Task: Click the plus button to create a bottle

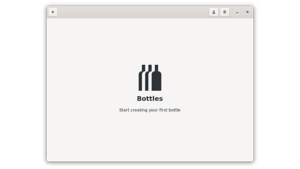Action: click(53, 12)
